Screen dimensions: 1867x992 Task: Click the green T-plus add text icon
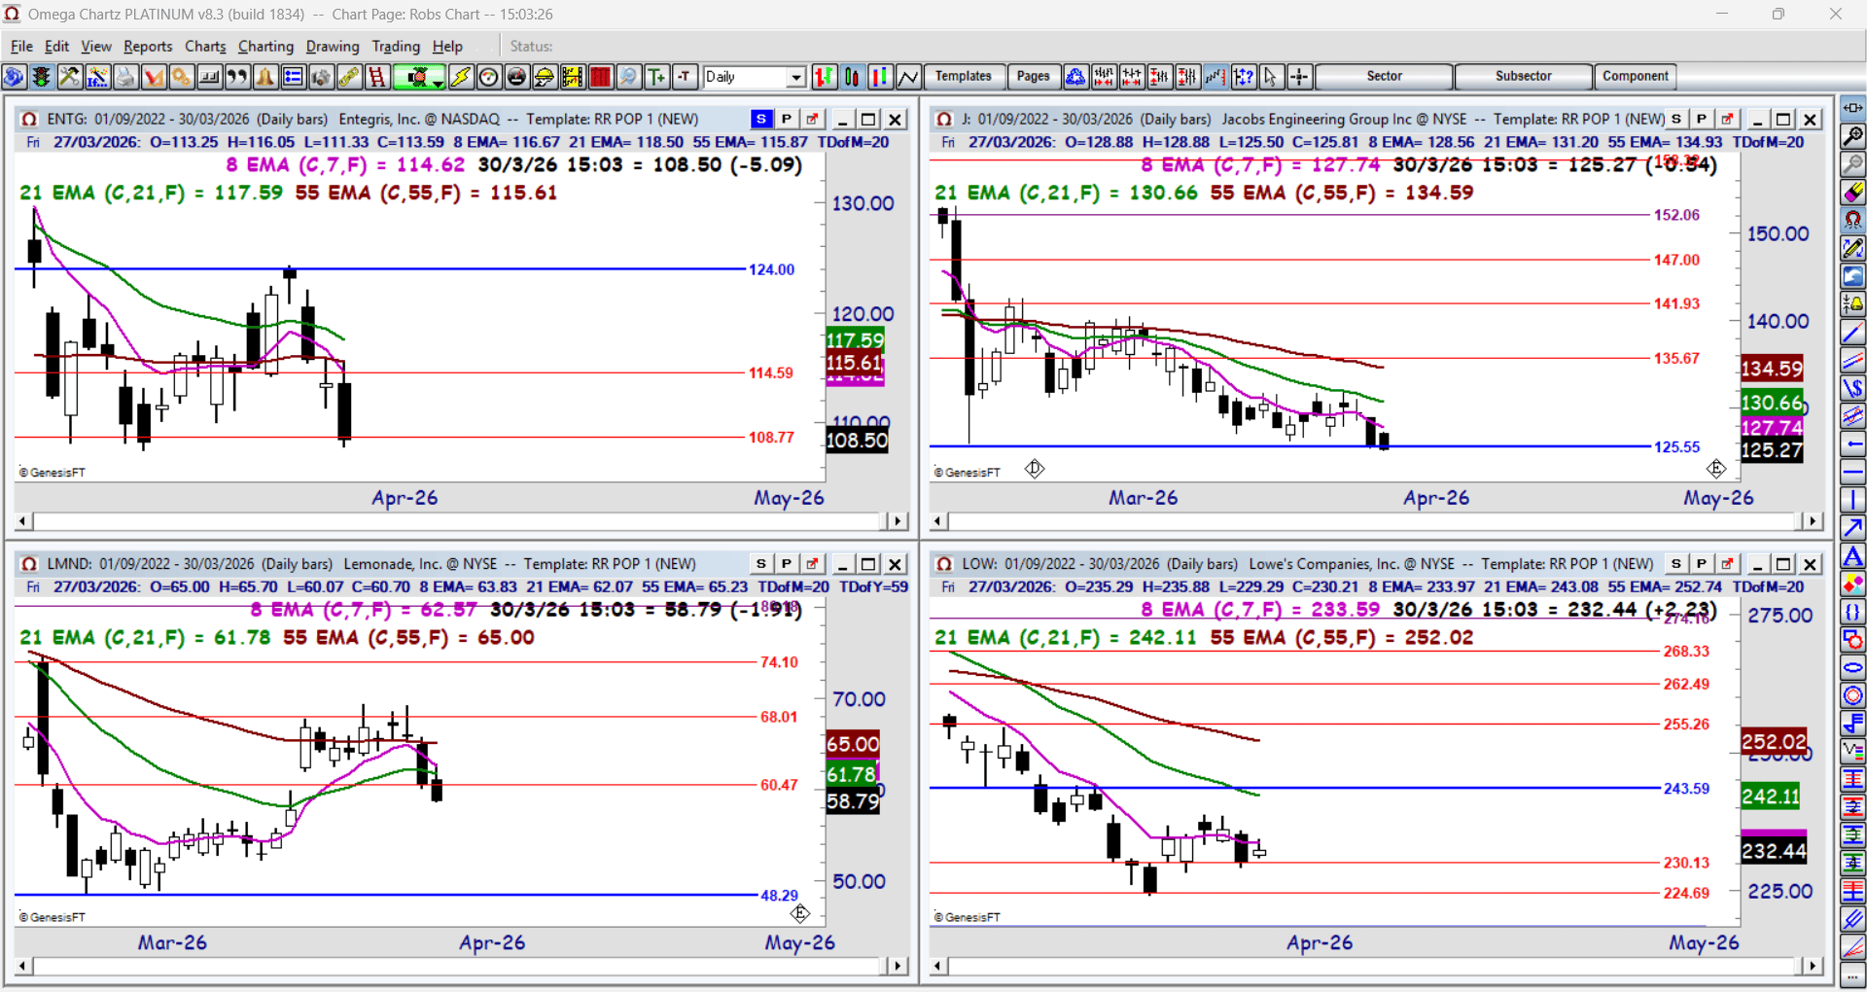coord(657,77)
